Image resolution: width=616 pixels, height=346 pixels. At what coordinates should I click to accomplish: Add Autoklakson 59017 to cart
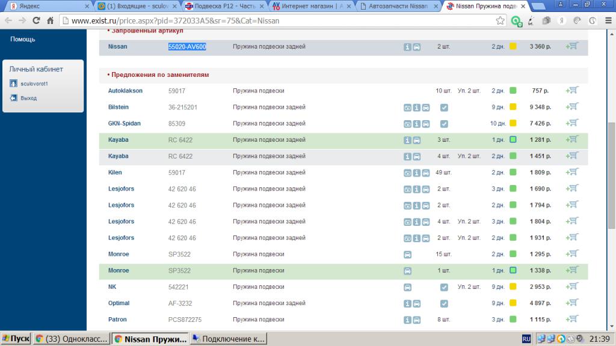(x=572, y=90)
